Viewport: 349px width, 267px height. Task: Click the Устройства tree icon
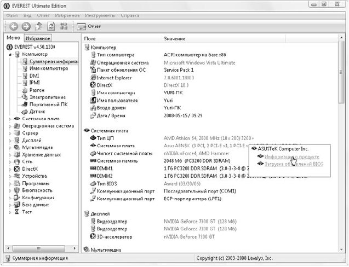pyautogui.click(x=17, y=176)
